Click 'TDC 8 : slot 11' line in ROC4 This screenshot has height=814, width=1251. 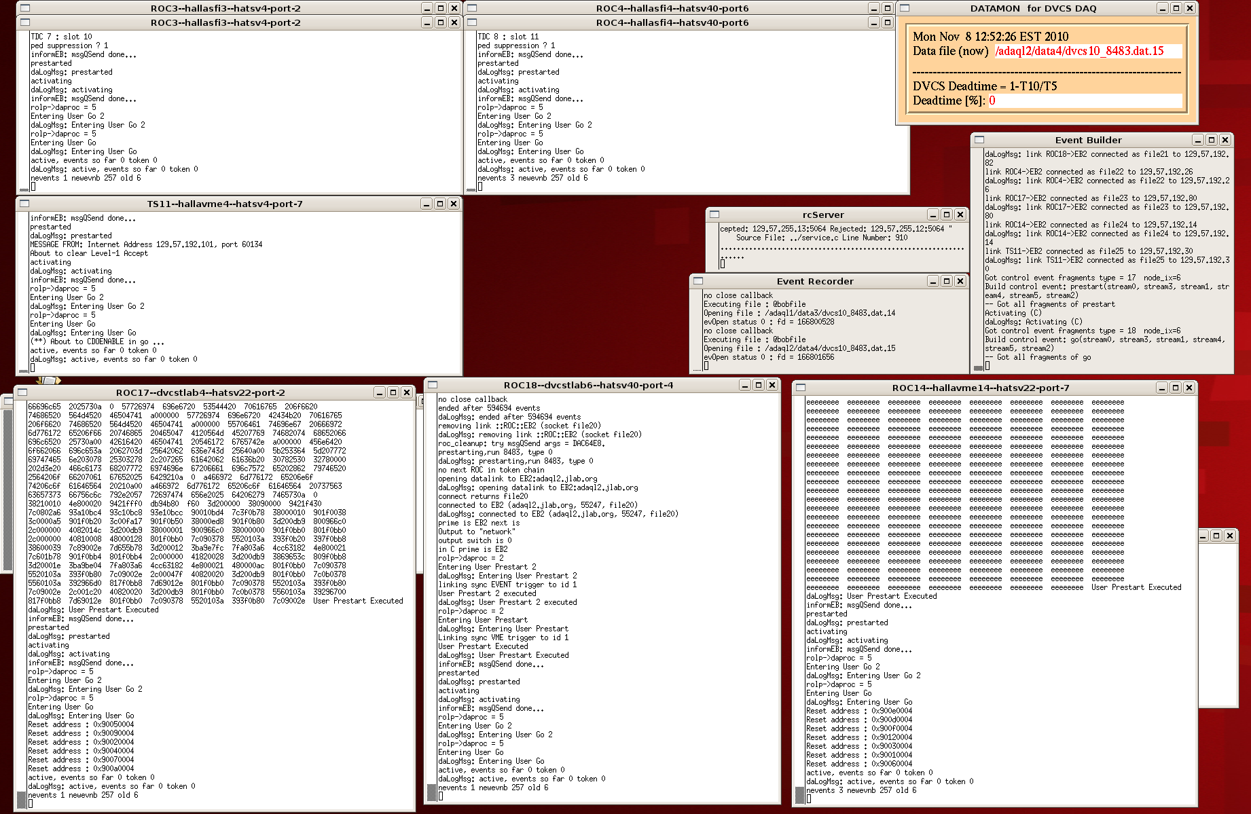[x=508, y=37]
